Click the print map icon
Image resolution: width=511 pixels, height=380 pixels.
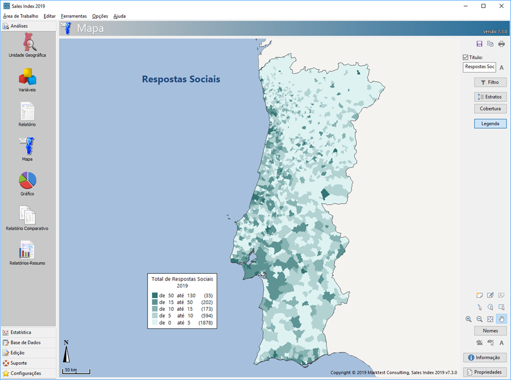501,44
